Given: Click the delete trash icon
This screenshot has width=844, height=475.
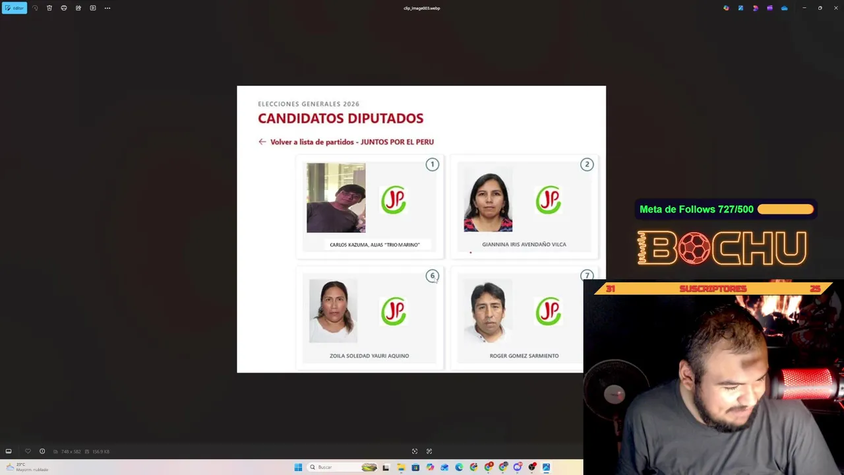Looking at the screenshot, I should pyautogui.click(x=49, y=8).
